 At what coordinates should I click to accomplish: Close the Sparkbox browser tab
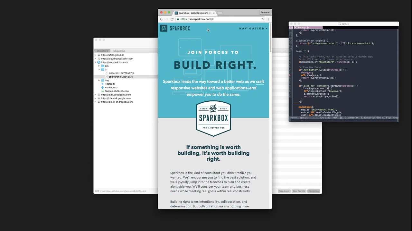coord(213,13)
